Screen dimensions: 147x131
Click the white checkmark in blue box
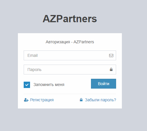pyautogui.click(x=27, y=85)
